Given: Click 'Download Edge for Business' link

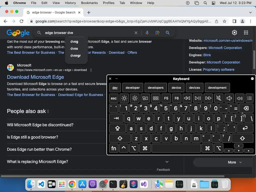Looking at the screenshot, I should (x=80, y=95).
